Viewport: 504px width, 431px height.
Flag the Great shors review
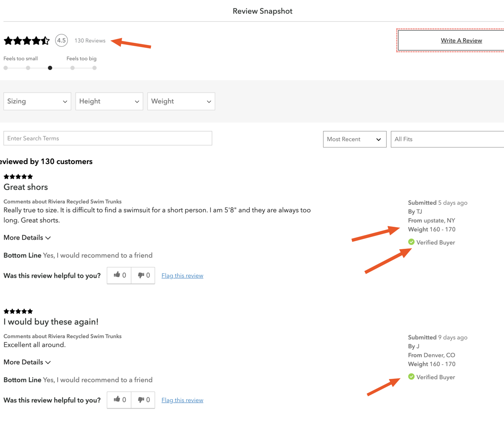pyautogui.click(x=182, y=276)
